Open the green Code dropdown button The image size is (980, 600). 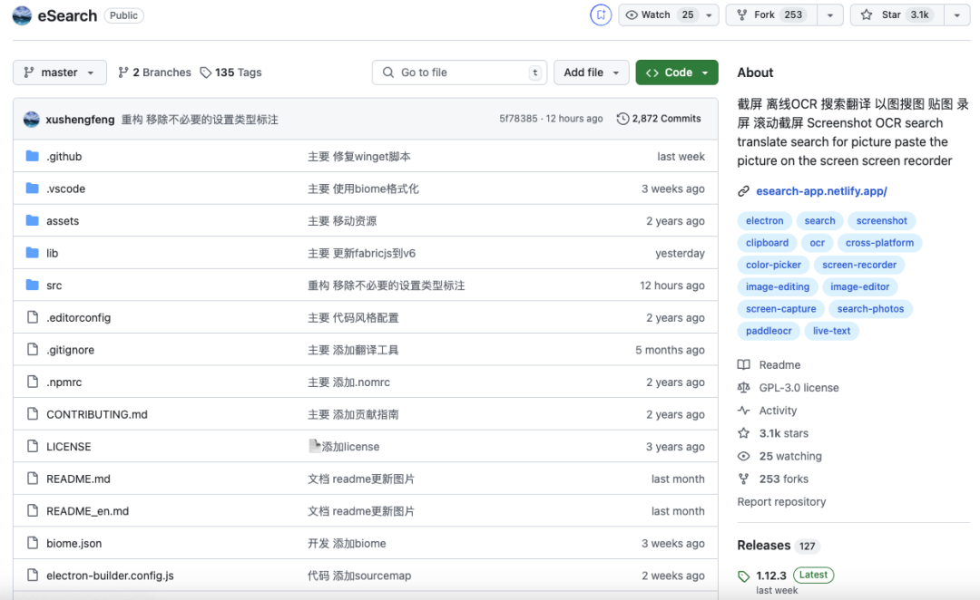tap(677, 73)
